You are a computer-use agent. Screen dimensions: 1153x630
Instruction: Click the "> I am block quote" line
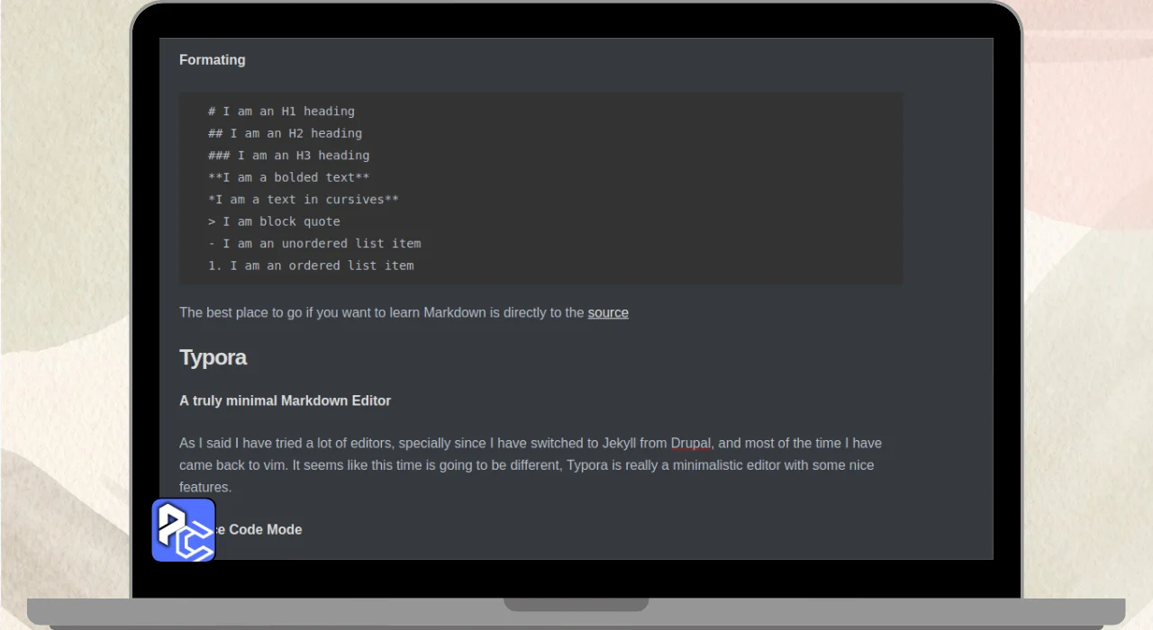tap(274, 221)
